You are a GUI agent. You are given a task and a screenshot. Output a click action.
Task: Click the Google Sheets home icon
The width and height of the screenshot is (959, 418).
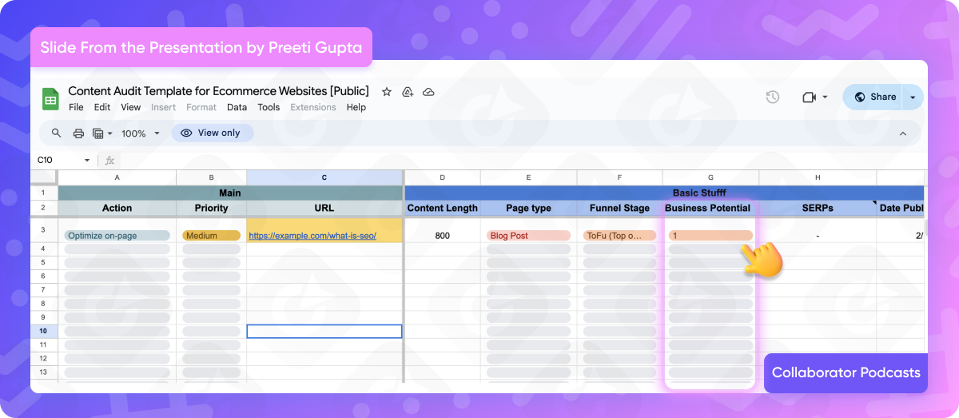point(51,99)
